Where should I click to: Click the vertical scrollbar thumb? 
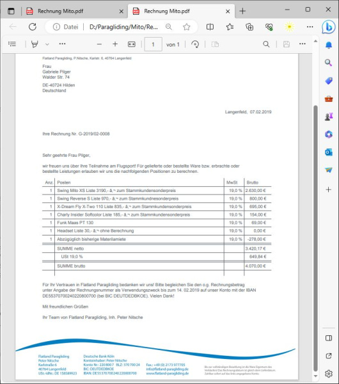coord(315,238)
